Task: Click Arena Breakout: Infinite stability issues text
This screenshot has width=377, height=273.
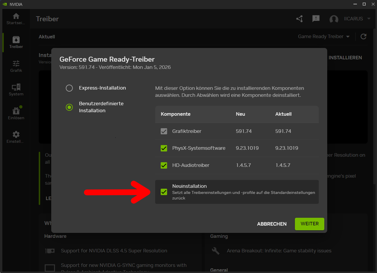Action: pyautogui.click(x=279, y=251)
